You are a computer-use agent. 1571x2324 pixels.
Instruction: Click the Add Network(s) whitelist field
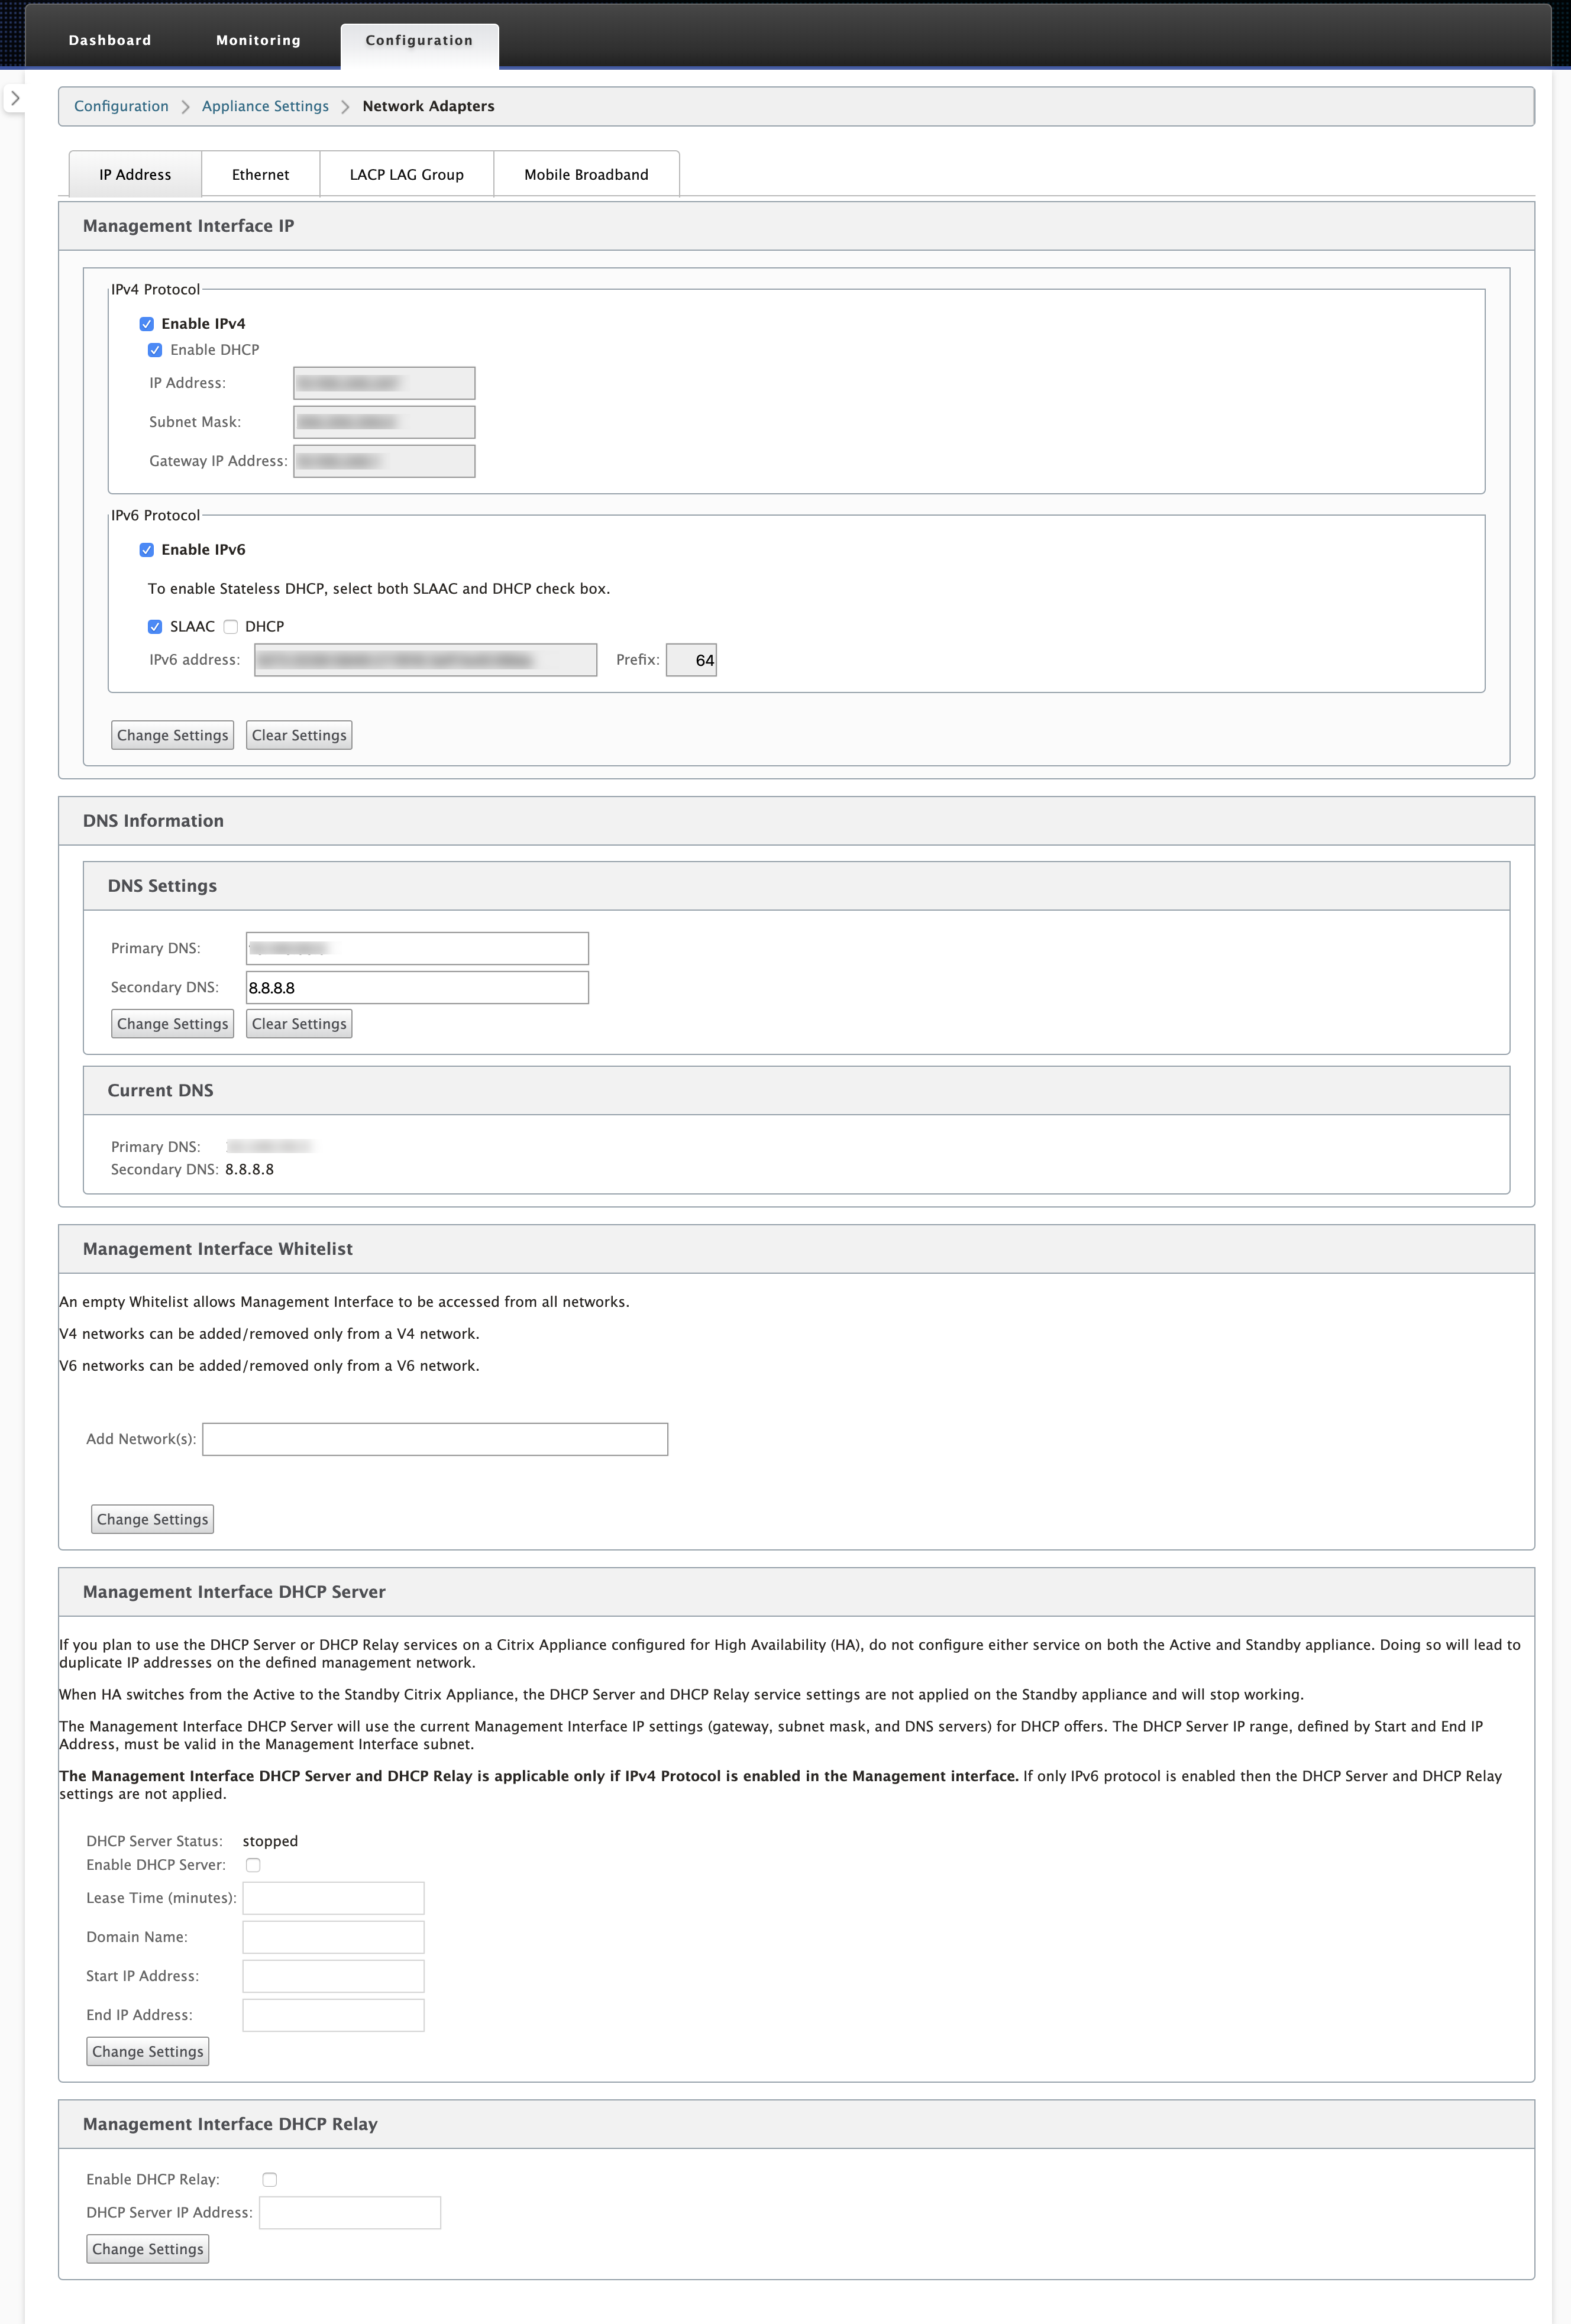coord(435,1439)
